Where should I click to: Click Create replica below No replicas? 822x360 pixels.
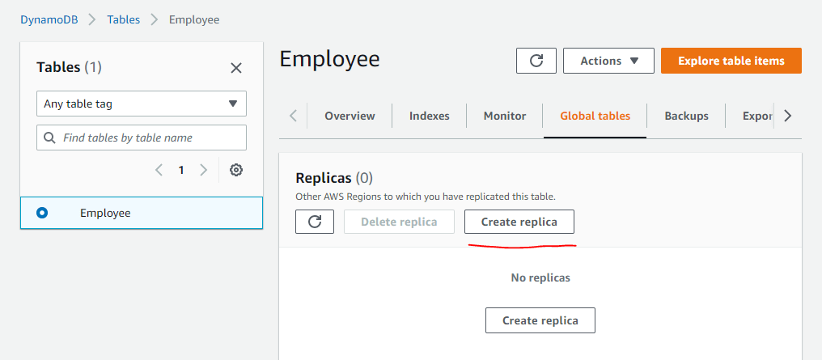(x=540, y=320)
